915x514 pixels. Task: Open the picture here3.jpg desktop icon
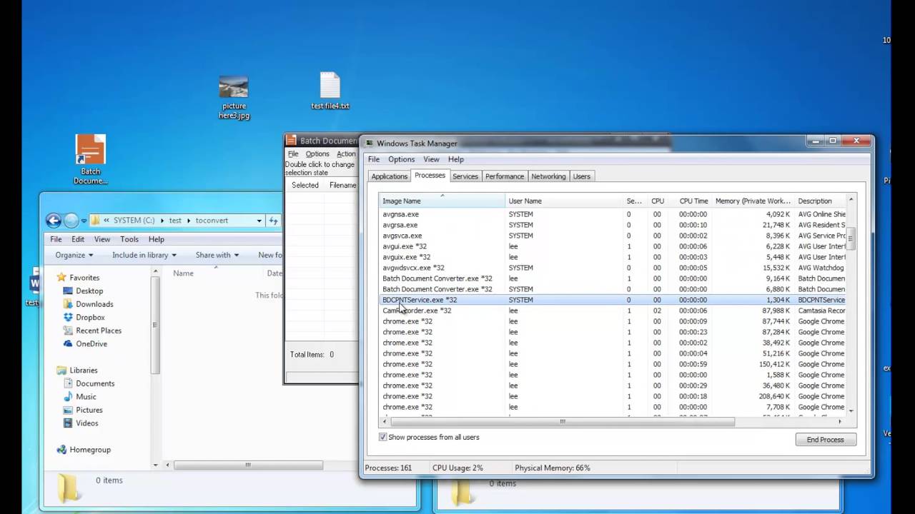click(x=234, y=97)
